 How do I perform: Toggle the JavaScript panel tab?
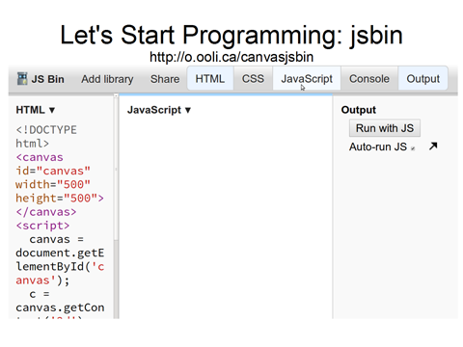pos(307,79)
